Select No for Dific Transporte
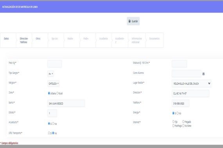This screenshot has width=223, height=148. click(53, 133)
